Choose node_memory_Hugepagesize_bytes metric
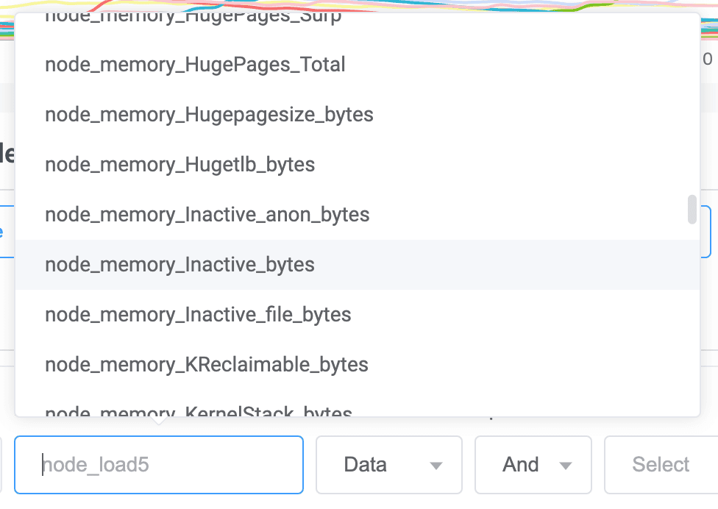 pos(358,115)
